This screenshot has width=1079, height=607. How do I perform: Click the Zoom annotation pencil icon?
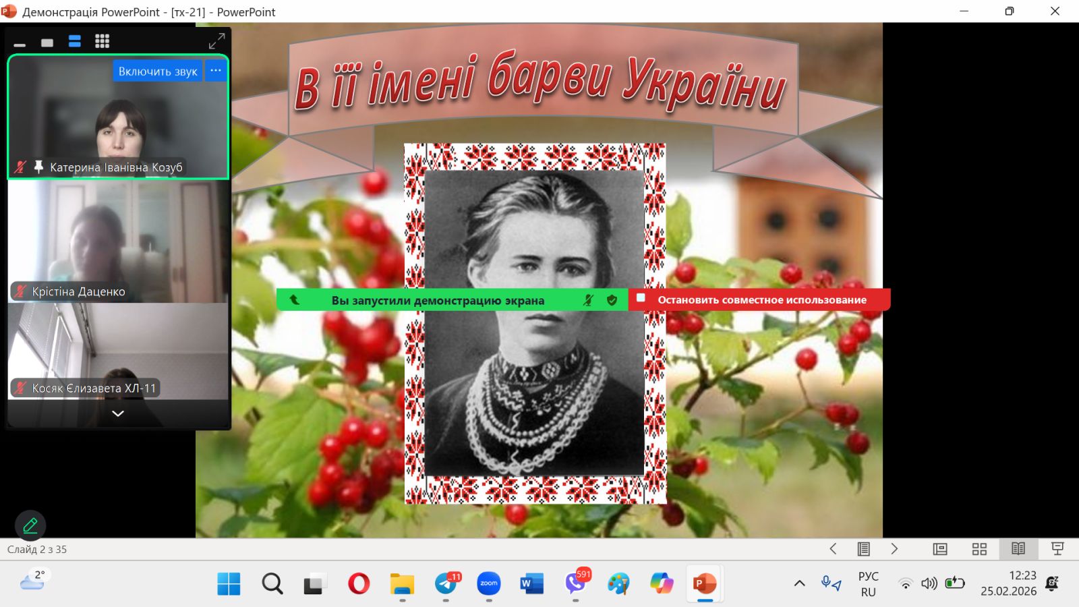30,525
